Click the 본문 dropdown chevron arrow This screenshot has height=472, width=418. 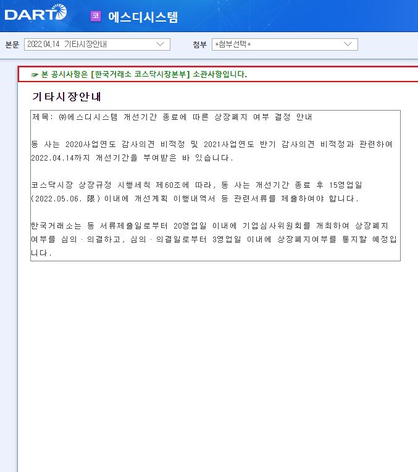161,44
